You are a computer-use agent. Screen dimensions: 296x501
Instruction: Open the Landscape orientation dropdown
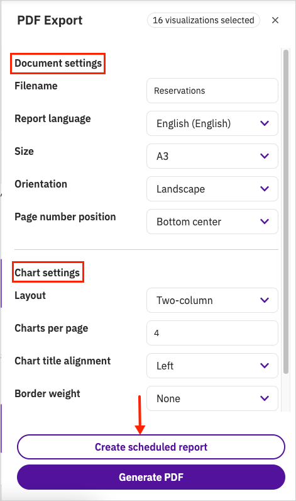[x=212, y=189]
